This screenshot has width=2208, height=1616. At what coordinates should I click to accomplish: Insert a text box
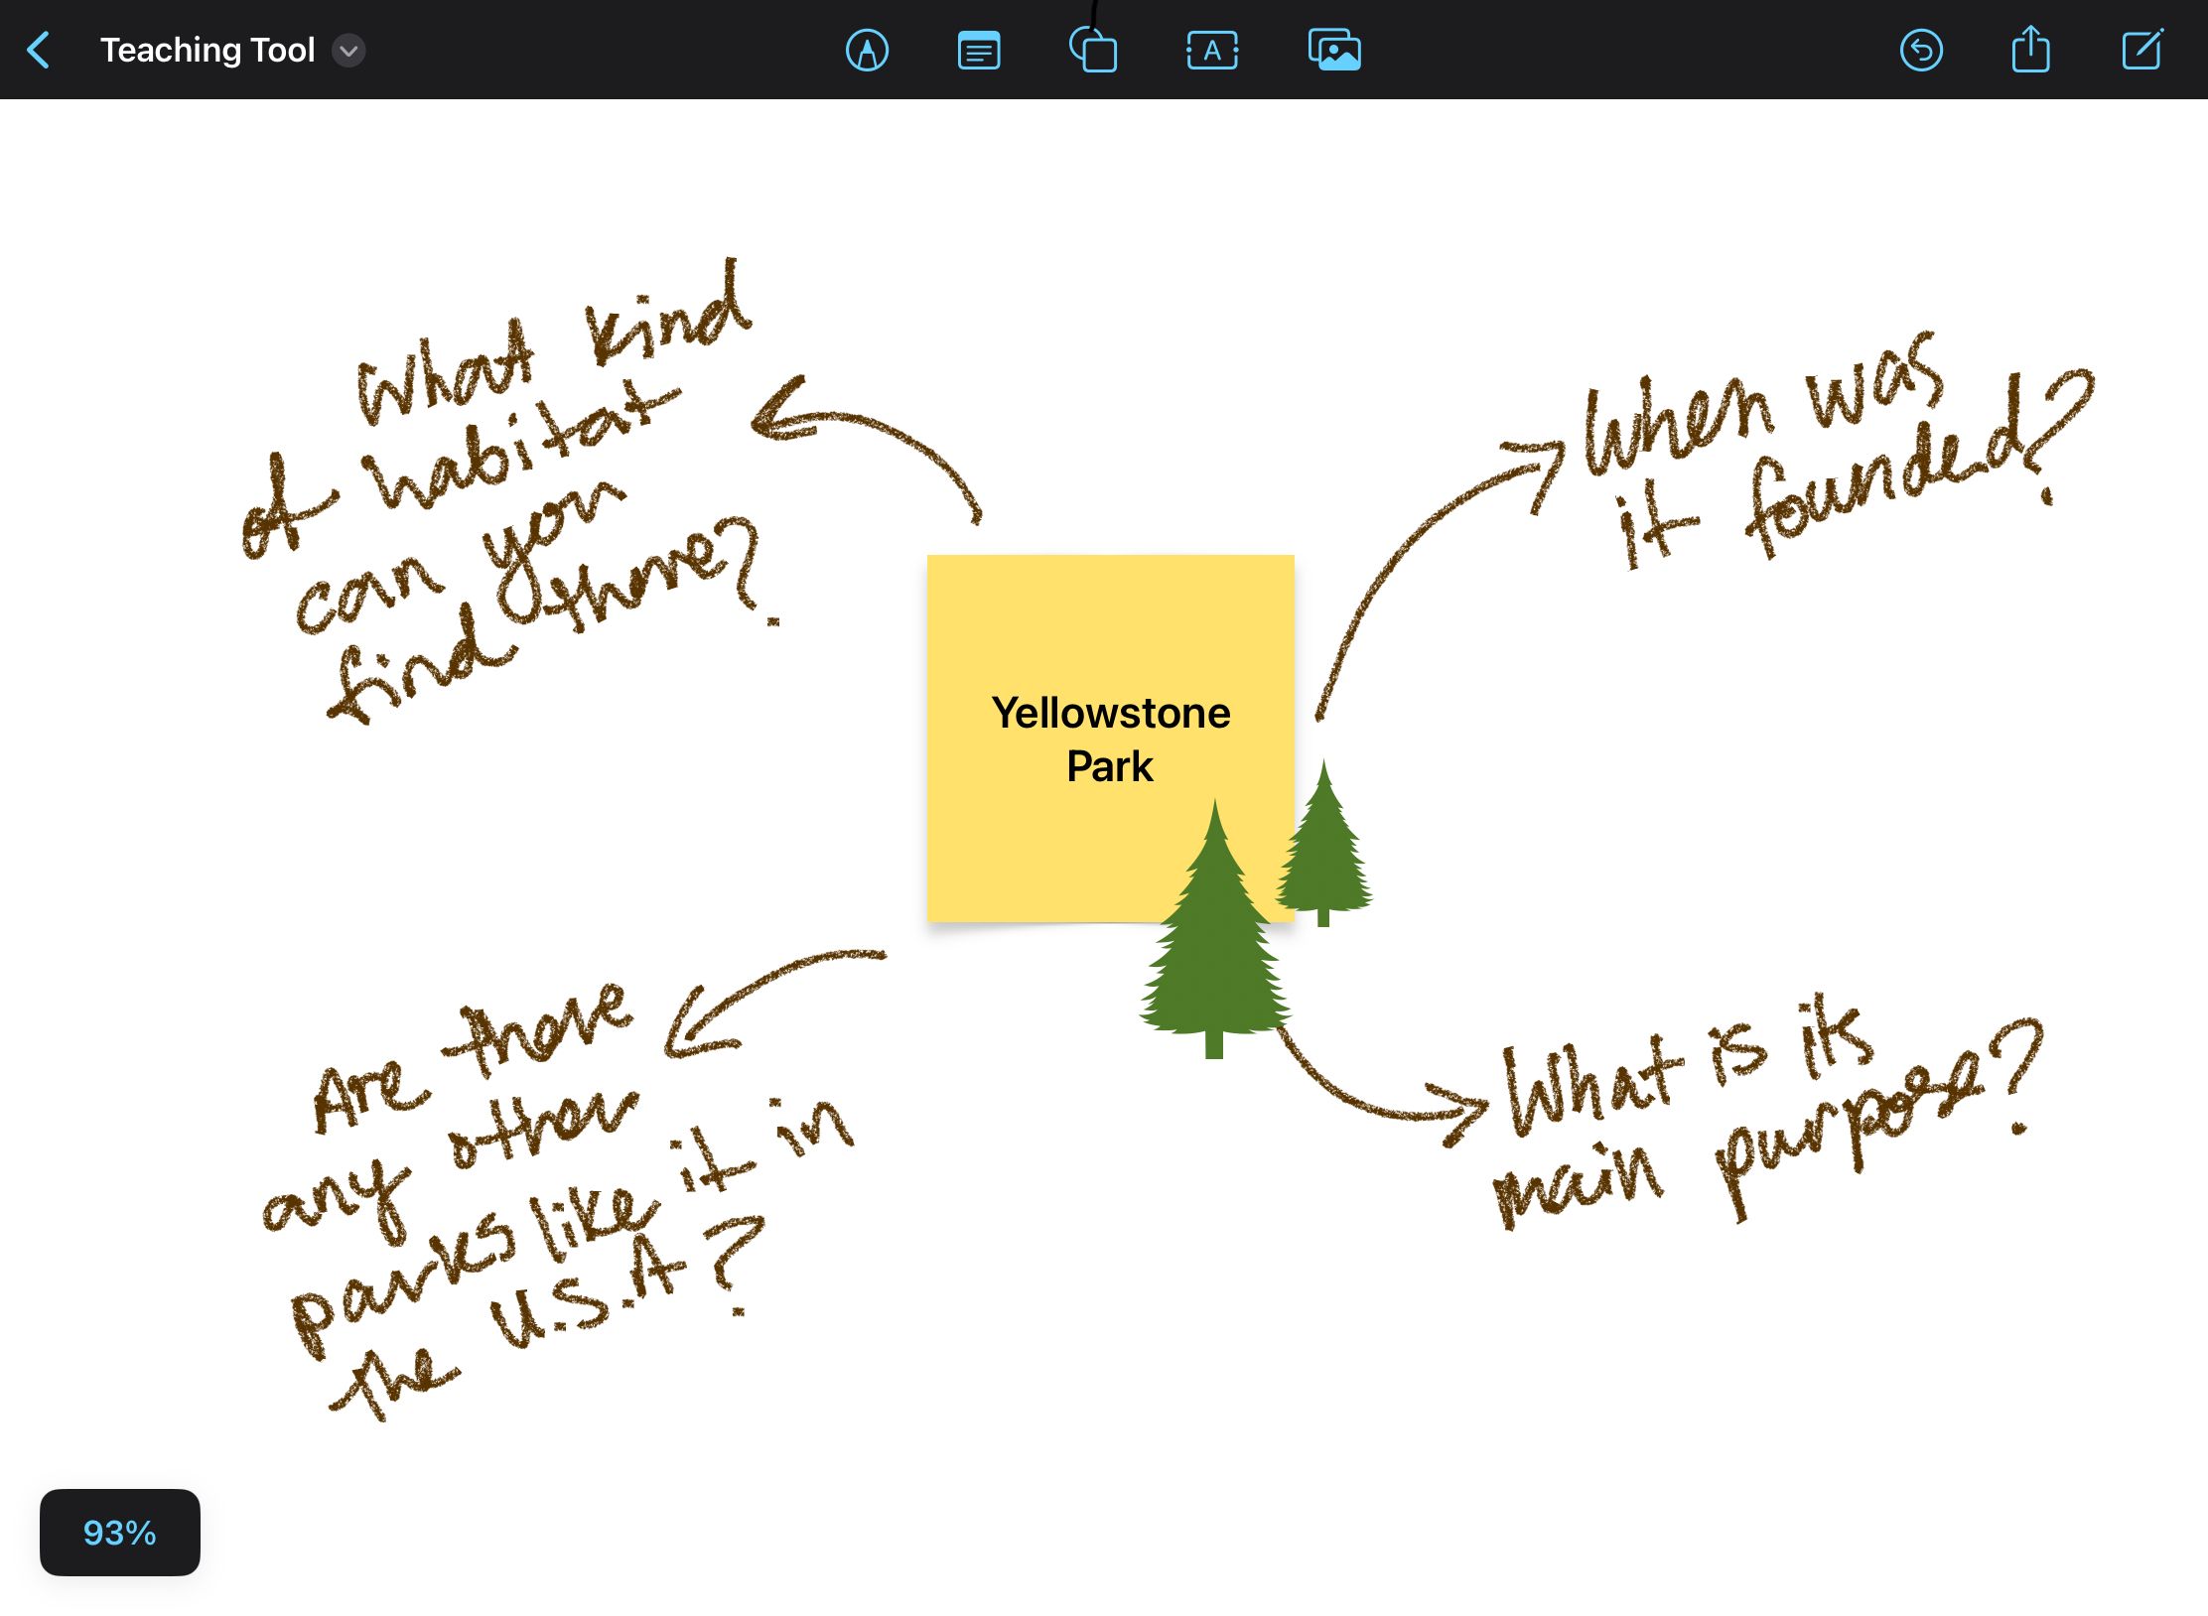(x=1212, y=50)
